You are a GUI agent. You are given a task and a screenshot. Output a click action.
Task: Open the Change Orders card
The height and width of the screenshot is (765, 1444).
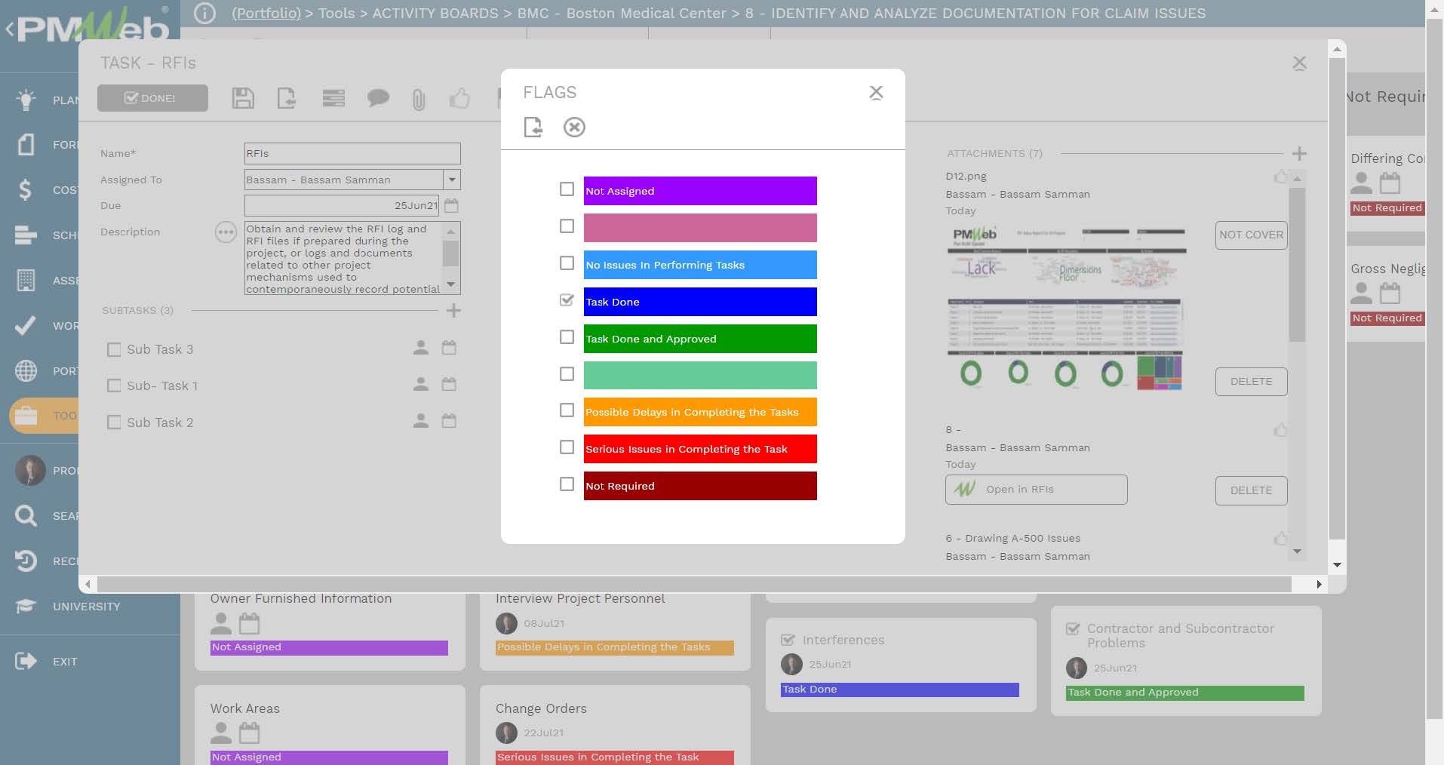coord(615,726)
